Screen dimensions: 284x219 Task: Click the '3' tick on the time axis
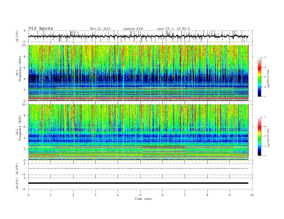pyautogui.click(x=95, y=195)
